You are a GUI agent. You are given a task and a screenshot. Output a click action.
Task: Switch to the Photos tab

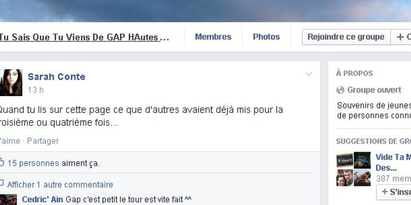[266, 37]
